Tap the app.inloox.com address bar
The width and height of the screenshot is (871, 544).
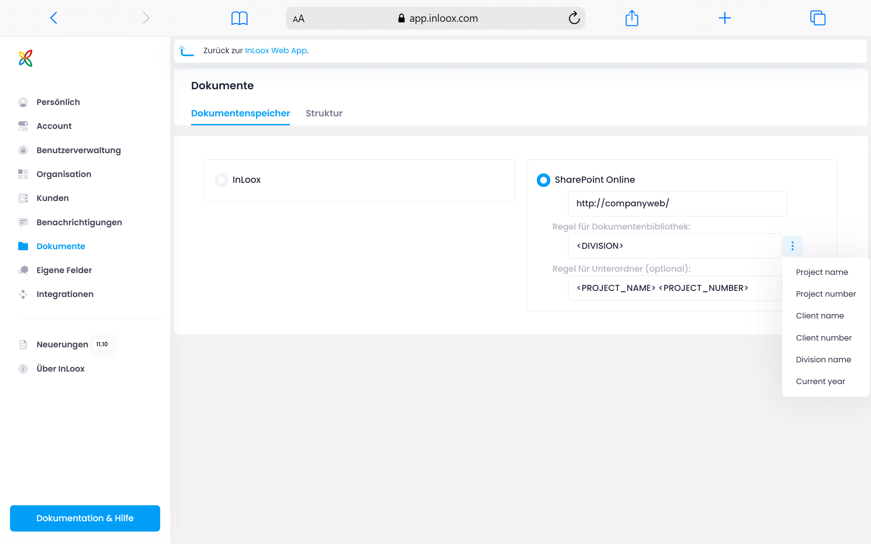click(x=435, y=18)
